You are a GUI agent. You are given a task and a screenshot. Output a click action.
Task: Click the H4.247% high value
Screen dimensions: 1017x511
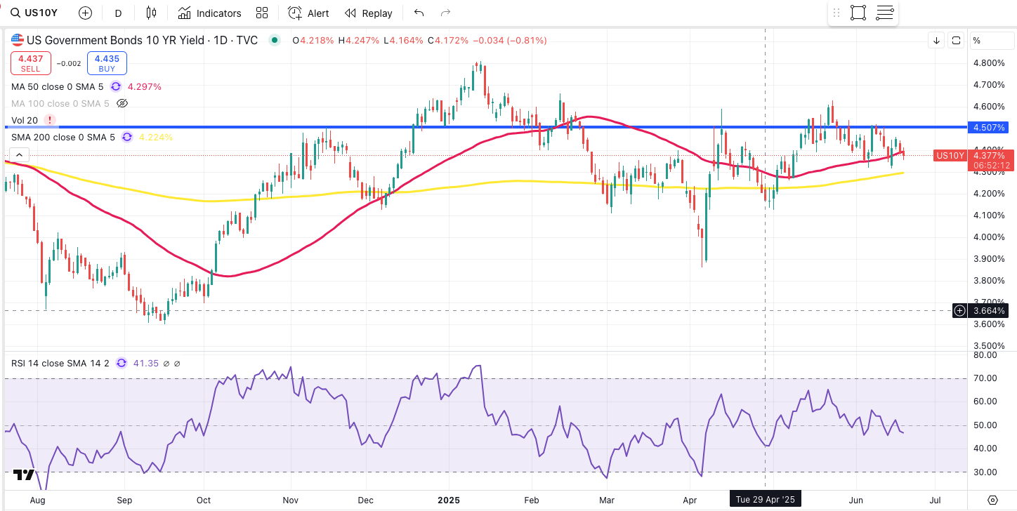[x=358, y=41]
